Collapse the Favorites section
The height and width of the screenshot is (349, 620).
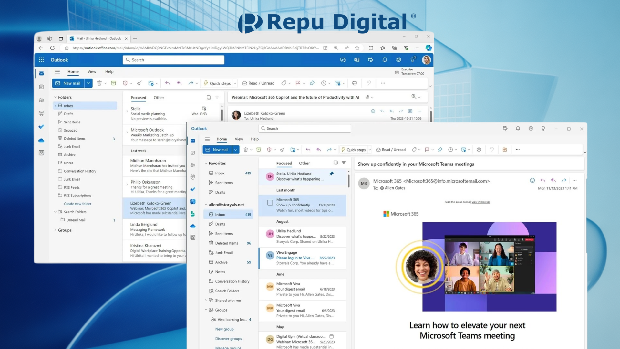pos(206,163)
